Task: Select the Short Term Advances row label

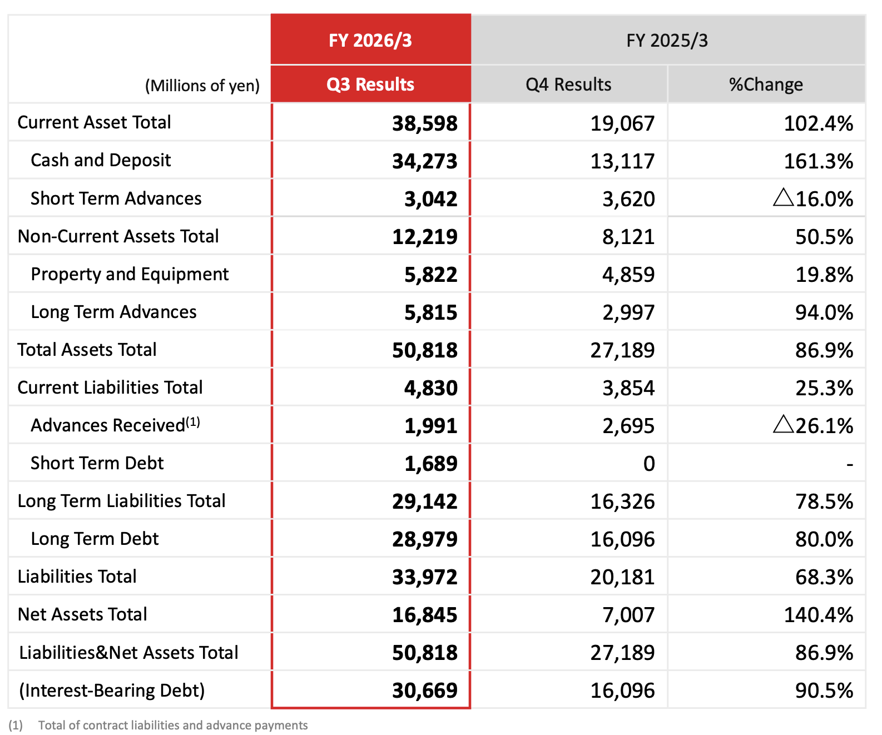Action: click(x=116, y=198)
